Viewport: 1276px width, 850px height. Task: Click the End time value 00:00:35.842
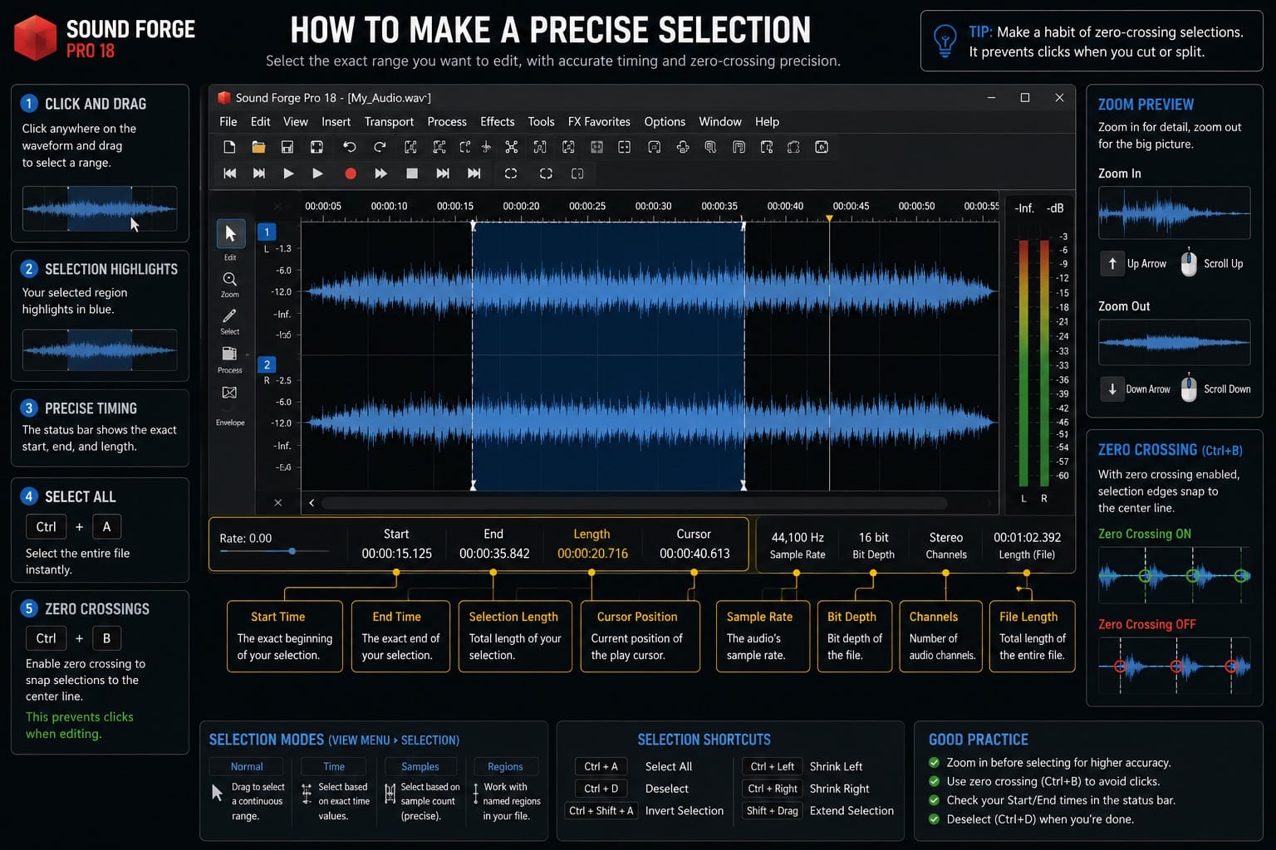click(x=494, y=554)
